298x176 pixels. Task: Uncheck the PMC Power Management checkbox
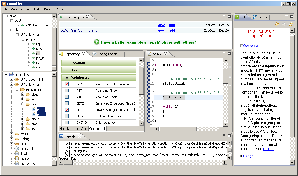pos(67,110)
